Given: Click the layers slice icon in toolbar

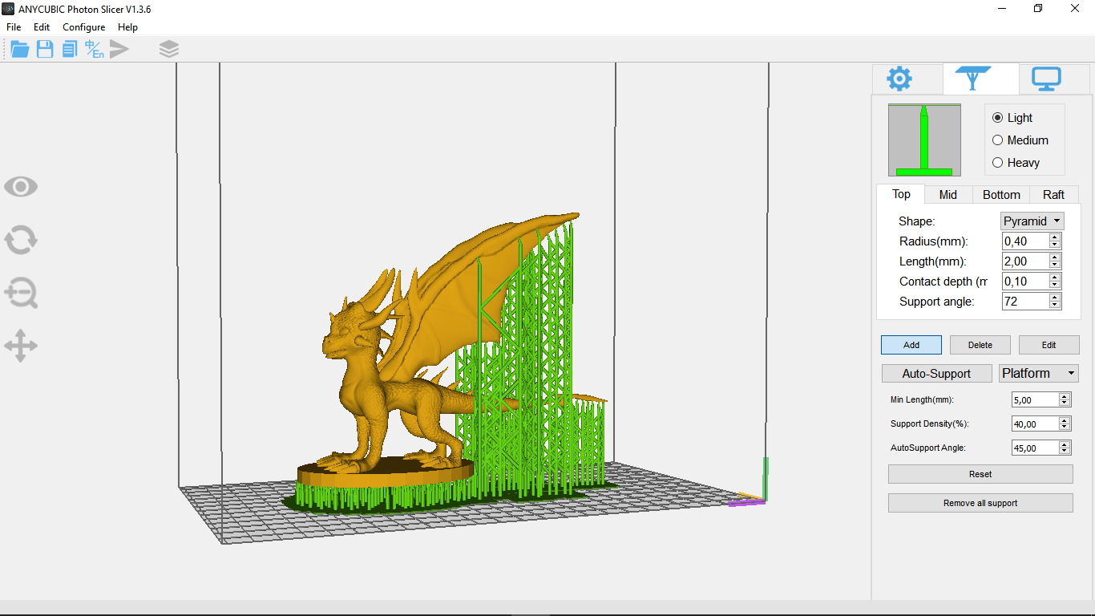Looking at the screenshot, I should [x=168, y=50].
